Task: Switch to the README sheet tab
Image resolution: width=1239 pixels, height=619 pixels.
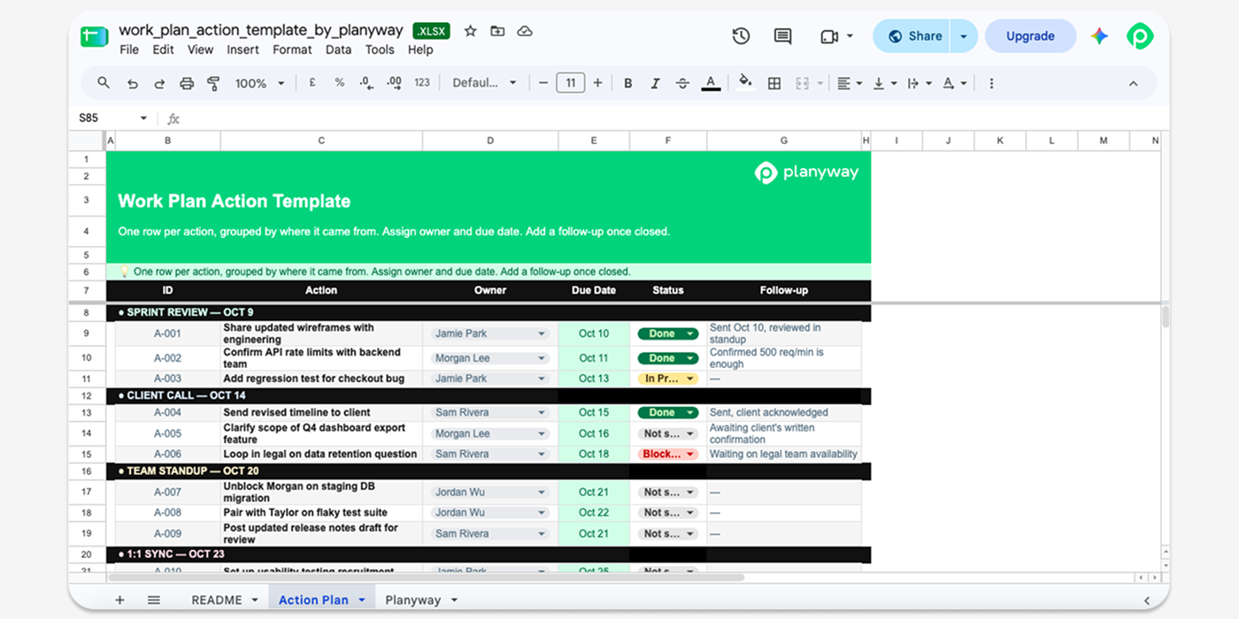Action: pos(217,600)
